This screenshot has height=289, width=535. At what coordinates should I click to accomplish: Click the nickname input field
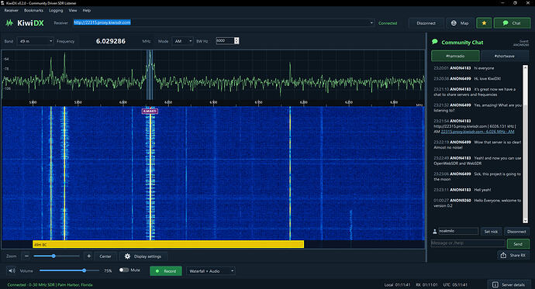(x=458, y=231)
